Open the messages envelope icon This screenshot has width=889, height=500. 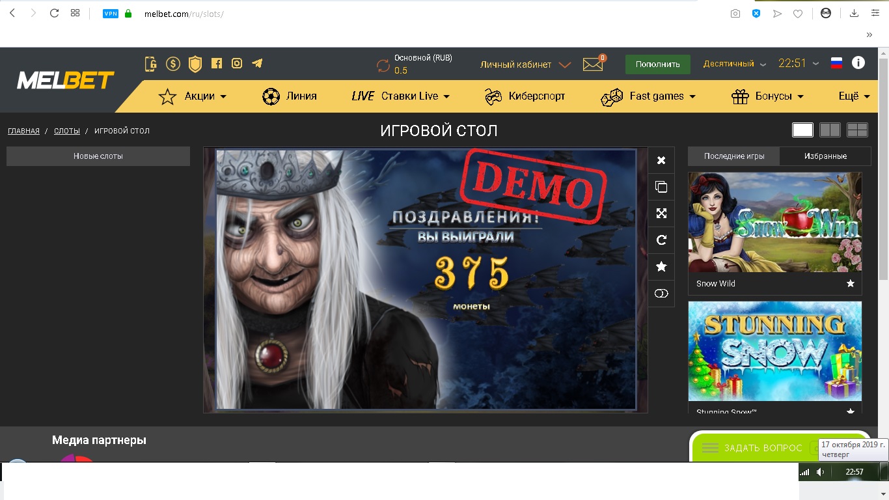pyautogui.click(x=593, y=64)
